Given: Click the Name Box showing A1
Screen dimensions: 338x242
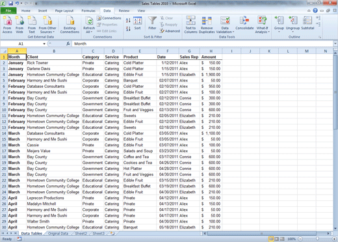Looking at the screenshot, I should pyautogui.click(x=21, y=44).
